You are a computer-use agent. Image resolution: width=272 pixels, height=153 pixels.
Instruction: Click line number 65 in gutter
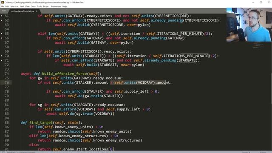7,34
